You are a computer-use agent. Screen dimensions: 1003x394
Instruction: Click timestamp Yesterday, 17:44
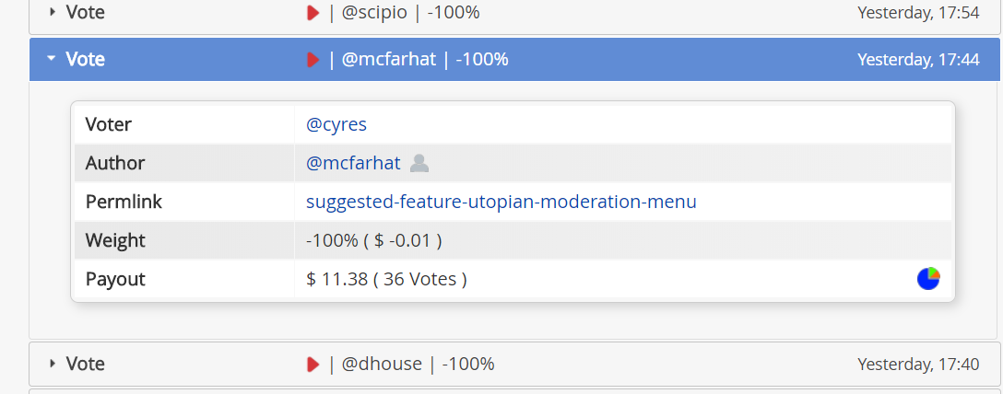[918, 60]
